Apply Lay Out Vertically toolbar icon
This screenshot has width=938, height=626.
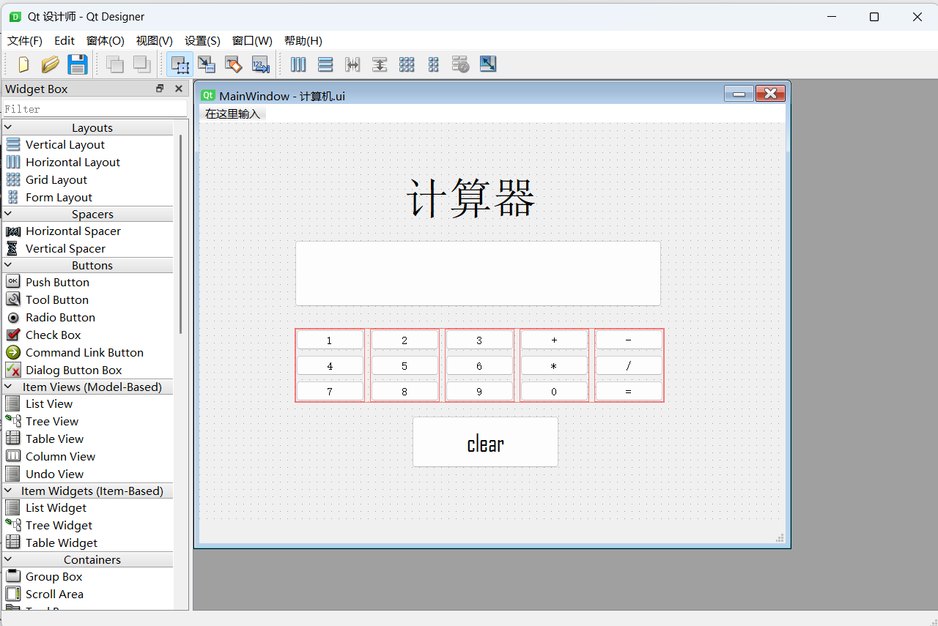(x=325, y=64)
